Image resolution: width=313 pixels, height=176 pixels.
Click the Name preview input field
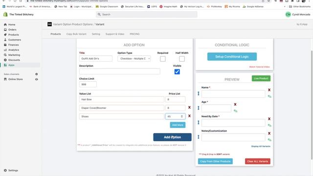[233, 94]
